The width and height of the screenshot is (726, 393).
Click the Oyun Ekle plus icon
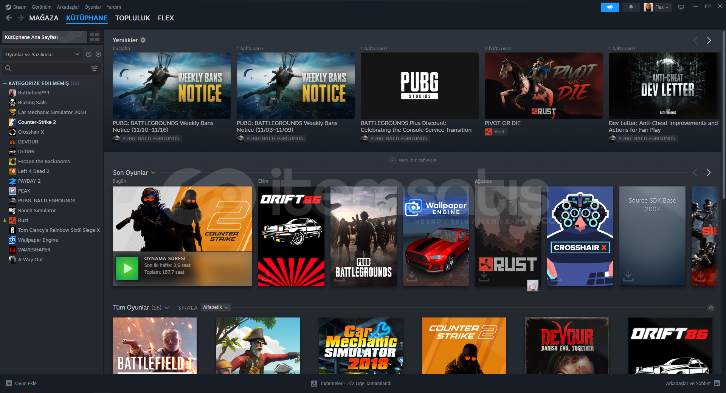coord(9,383)
